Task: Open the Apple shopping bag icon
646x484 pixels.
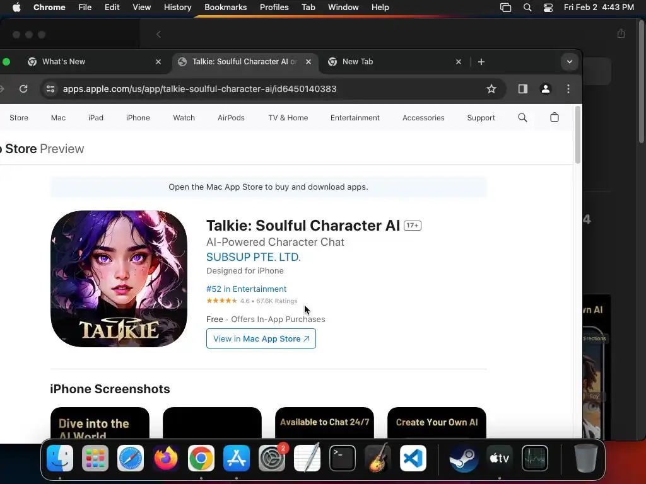Action: 555,117
